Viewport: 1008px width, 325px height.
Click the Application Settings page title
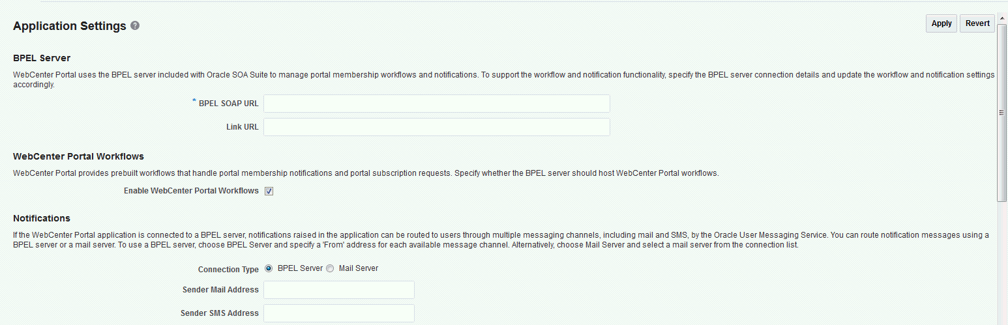(69, 26)
